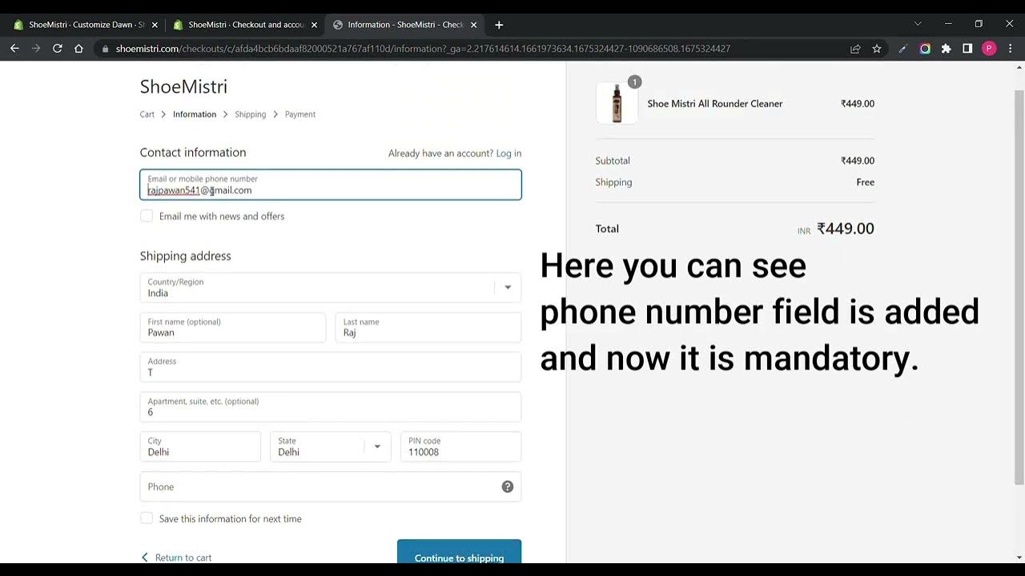Select the Information - ShoeMistri tab
The image size is (1025, 576).
[404, 25]
